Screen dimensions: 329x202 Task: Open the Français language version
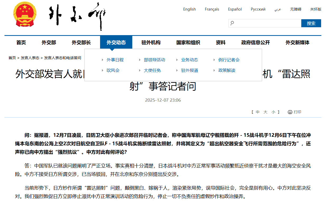[212, 9]
